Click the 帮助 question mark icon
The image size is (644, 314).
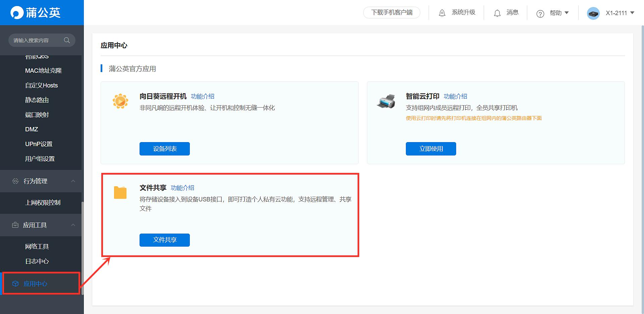(x=540, y=13)
